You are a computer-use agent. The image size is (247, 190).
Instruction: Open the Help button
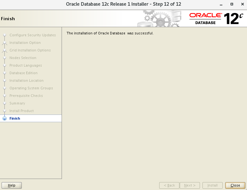tap(12, 185)
